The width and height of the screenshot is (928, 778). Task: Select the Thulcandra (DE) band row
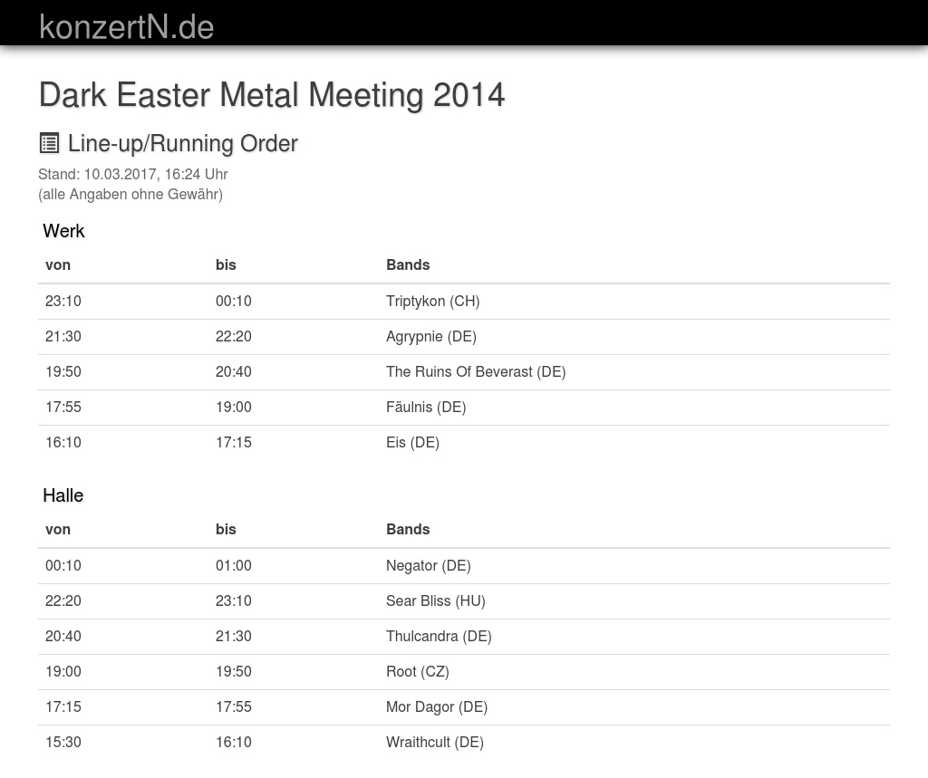pos(439,637)
